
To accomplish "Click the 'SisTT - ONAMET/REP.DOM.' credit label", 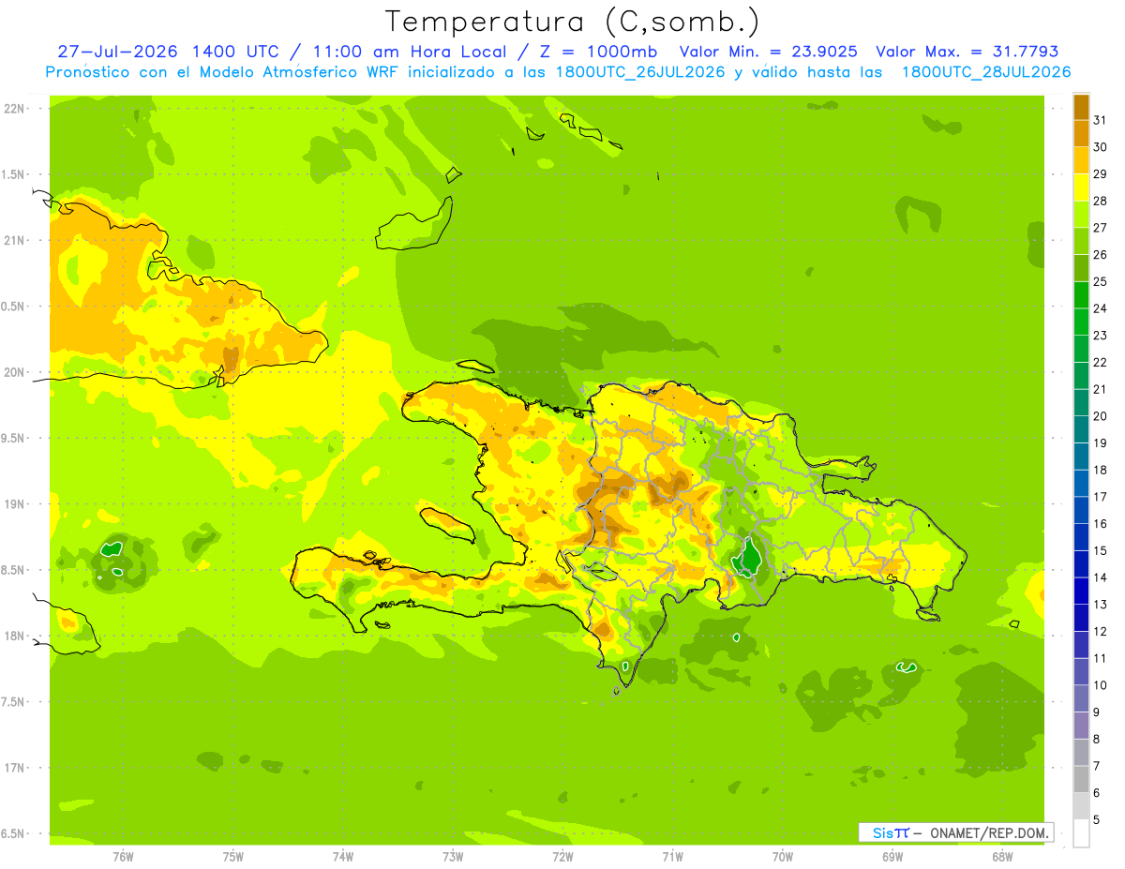I will coord(956,832).
